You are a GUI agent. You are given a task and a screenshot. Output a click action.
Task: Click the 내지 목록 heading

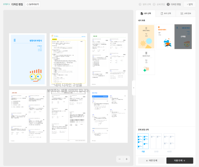point(141,20)
